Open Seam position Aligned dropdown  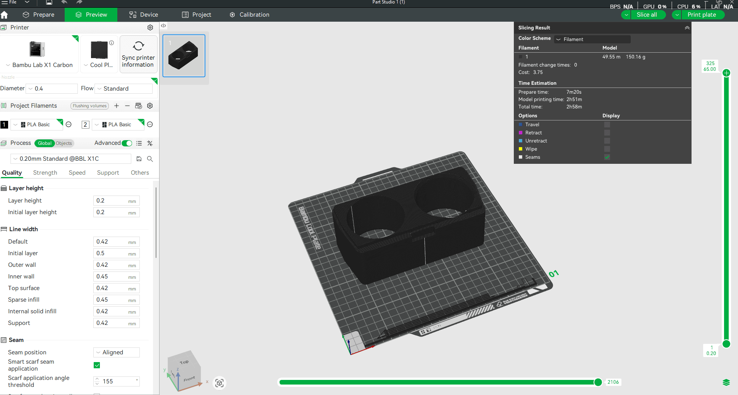coord(117,352)
